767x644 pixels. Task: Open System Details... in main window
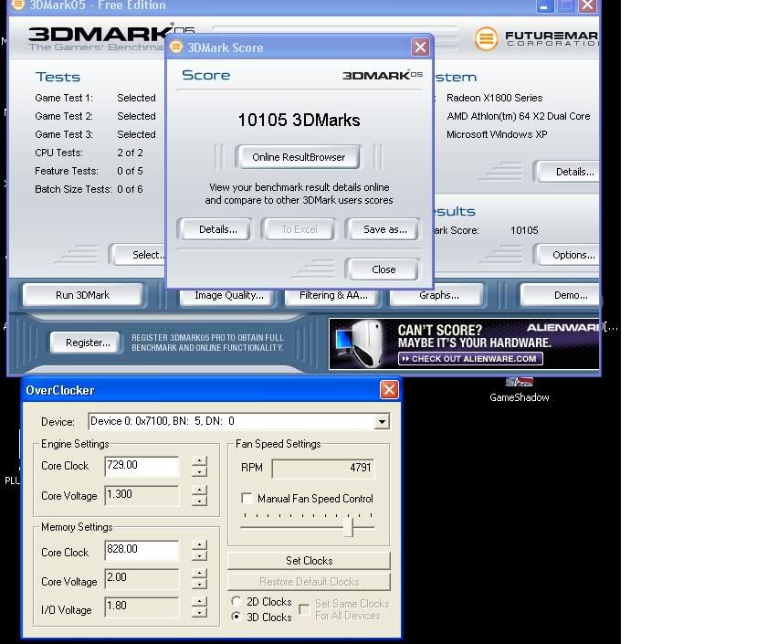(568, 172)
